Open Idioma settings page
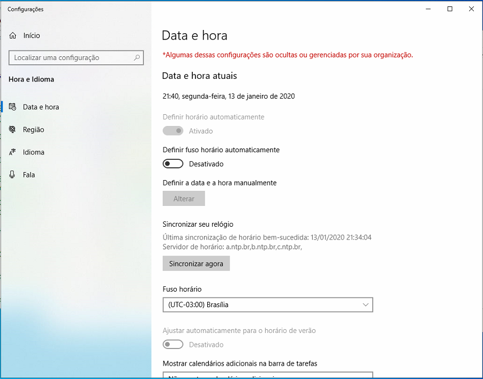The image size is (483, 379). coord(76,152)
